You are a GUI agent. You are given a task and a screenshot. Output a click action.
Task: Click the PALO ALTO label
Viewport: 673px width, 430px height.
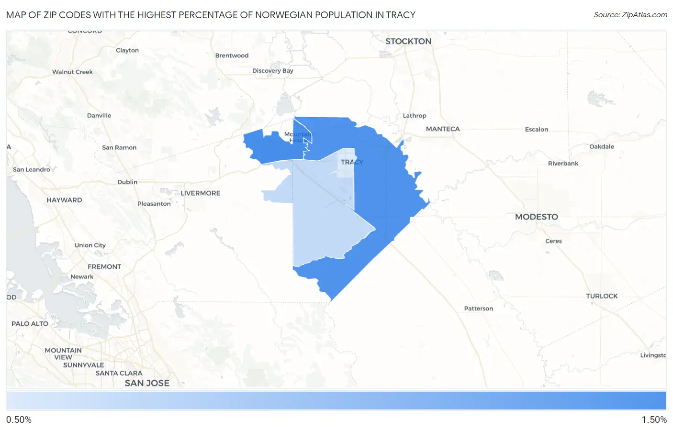30,324
